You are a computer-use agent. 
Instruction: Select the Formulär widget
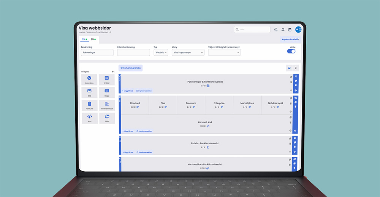click(x=89, y=105)
